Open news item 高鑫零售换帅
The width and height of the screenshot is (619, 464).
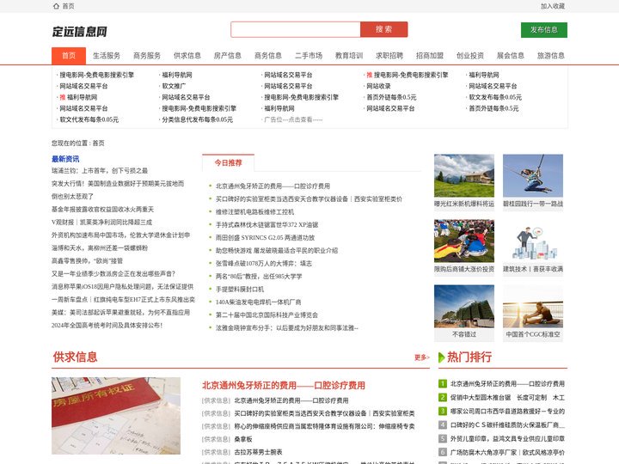click(x=87, y=261)
